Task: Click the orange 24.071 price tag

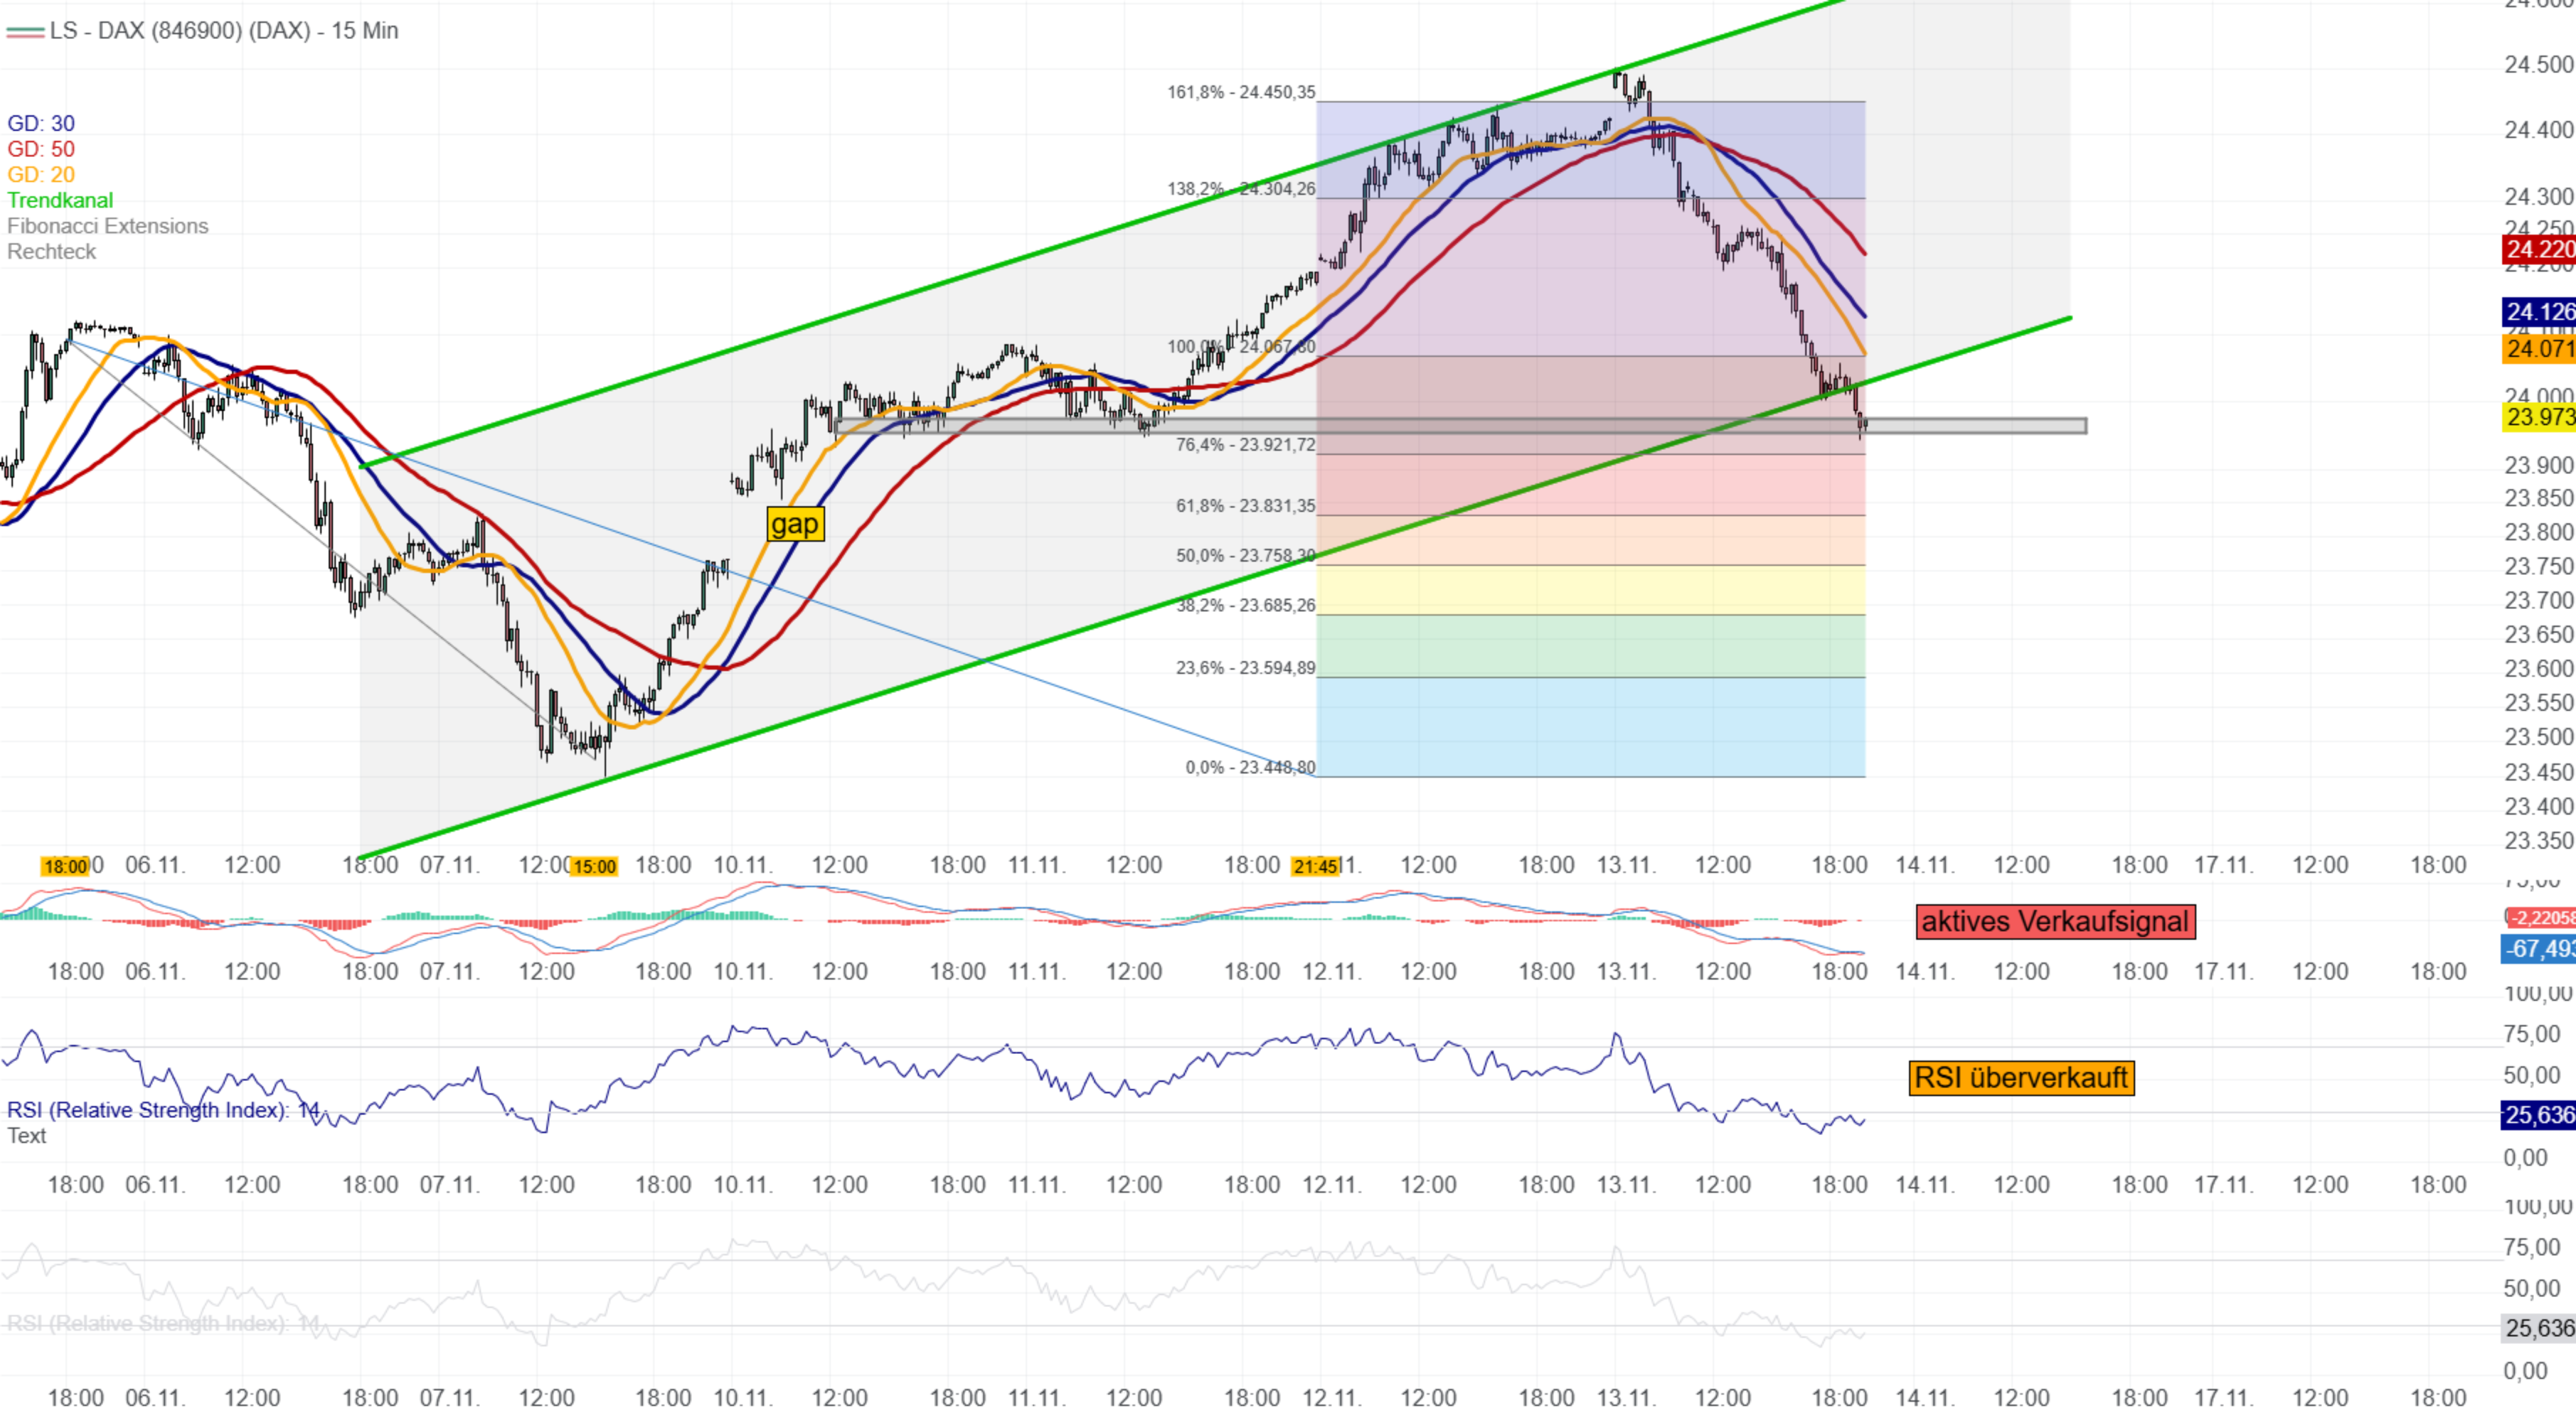Action: coord(2539,349)
